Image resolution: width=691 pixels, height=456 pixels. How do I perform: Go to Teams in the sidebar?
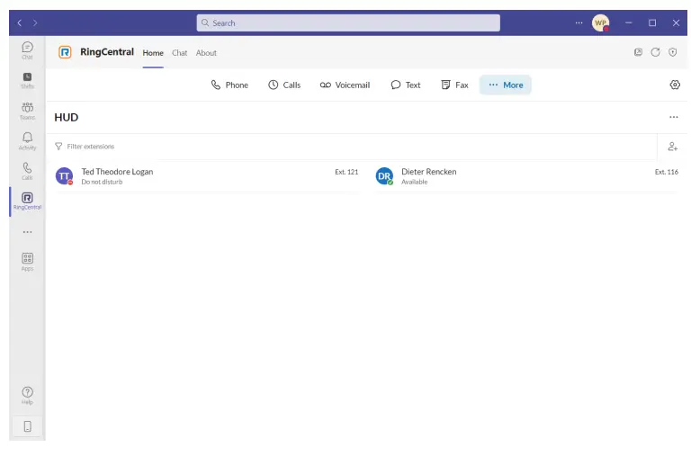pos(27,111)
